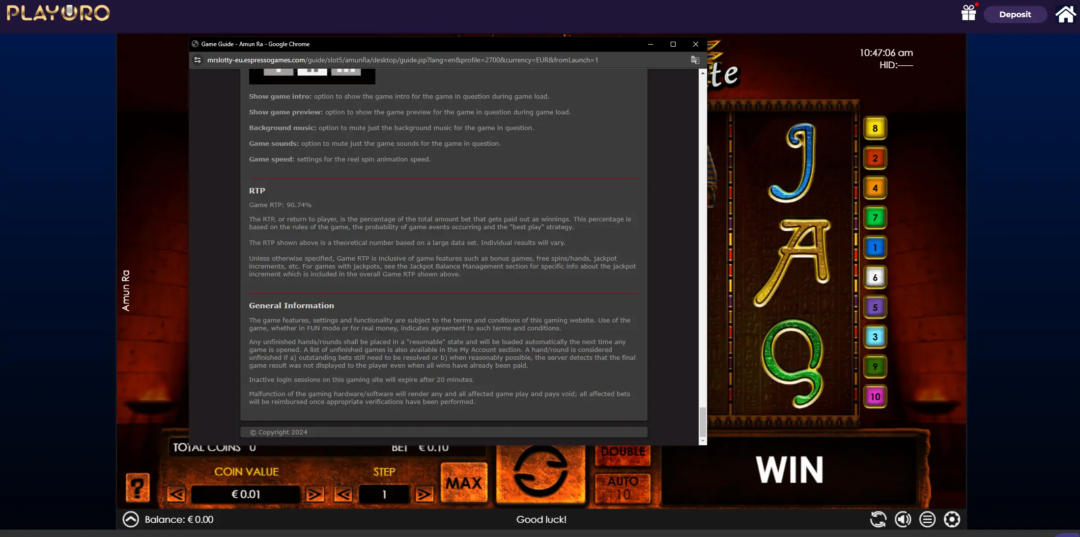The image size is (1080, 537).
Task: Open the menu list icon in bottom bar
Action: click(x=927, y=519)
